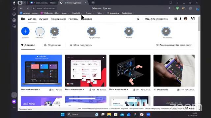Expand the Статьи bookmarks folder

click(90, 13)
